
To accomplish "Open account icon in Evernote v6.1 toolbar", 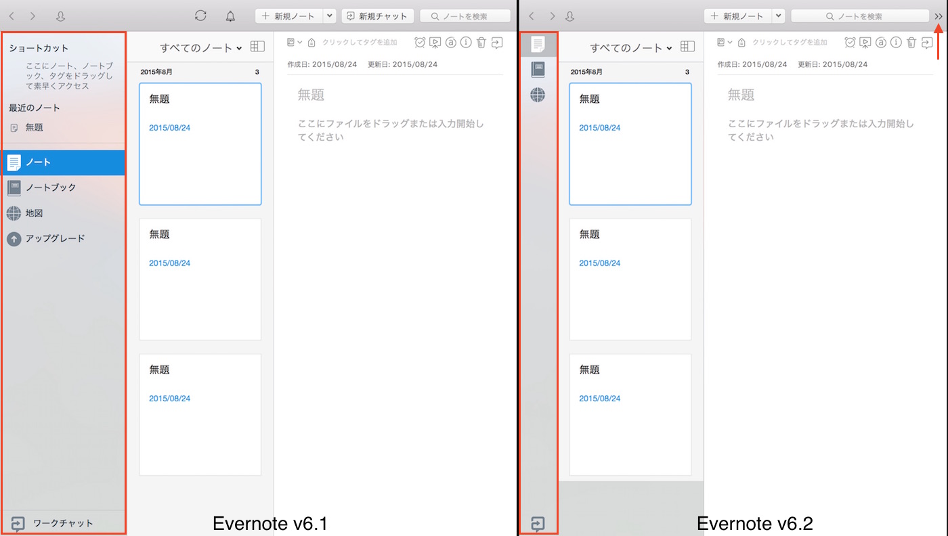I will 60,16.
